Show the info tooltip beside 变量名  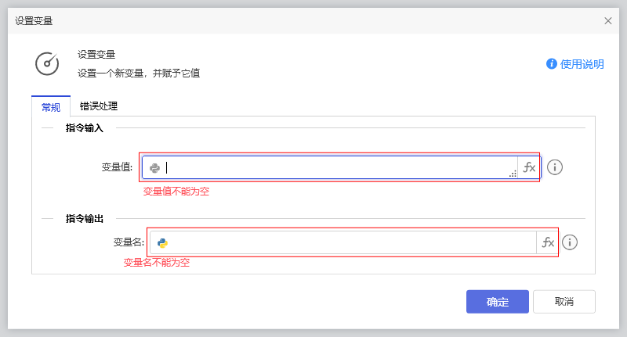tap(570, 242)
